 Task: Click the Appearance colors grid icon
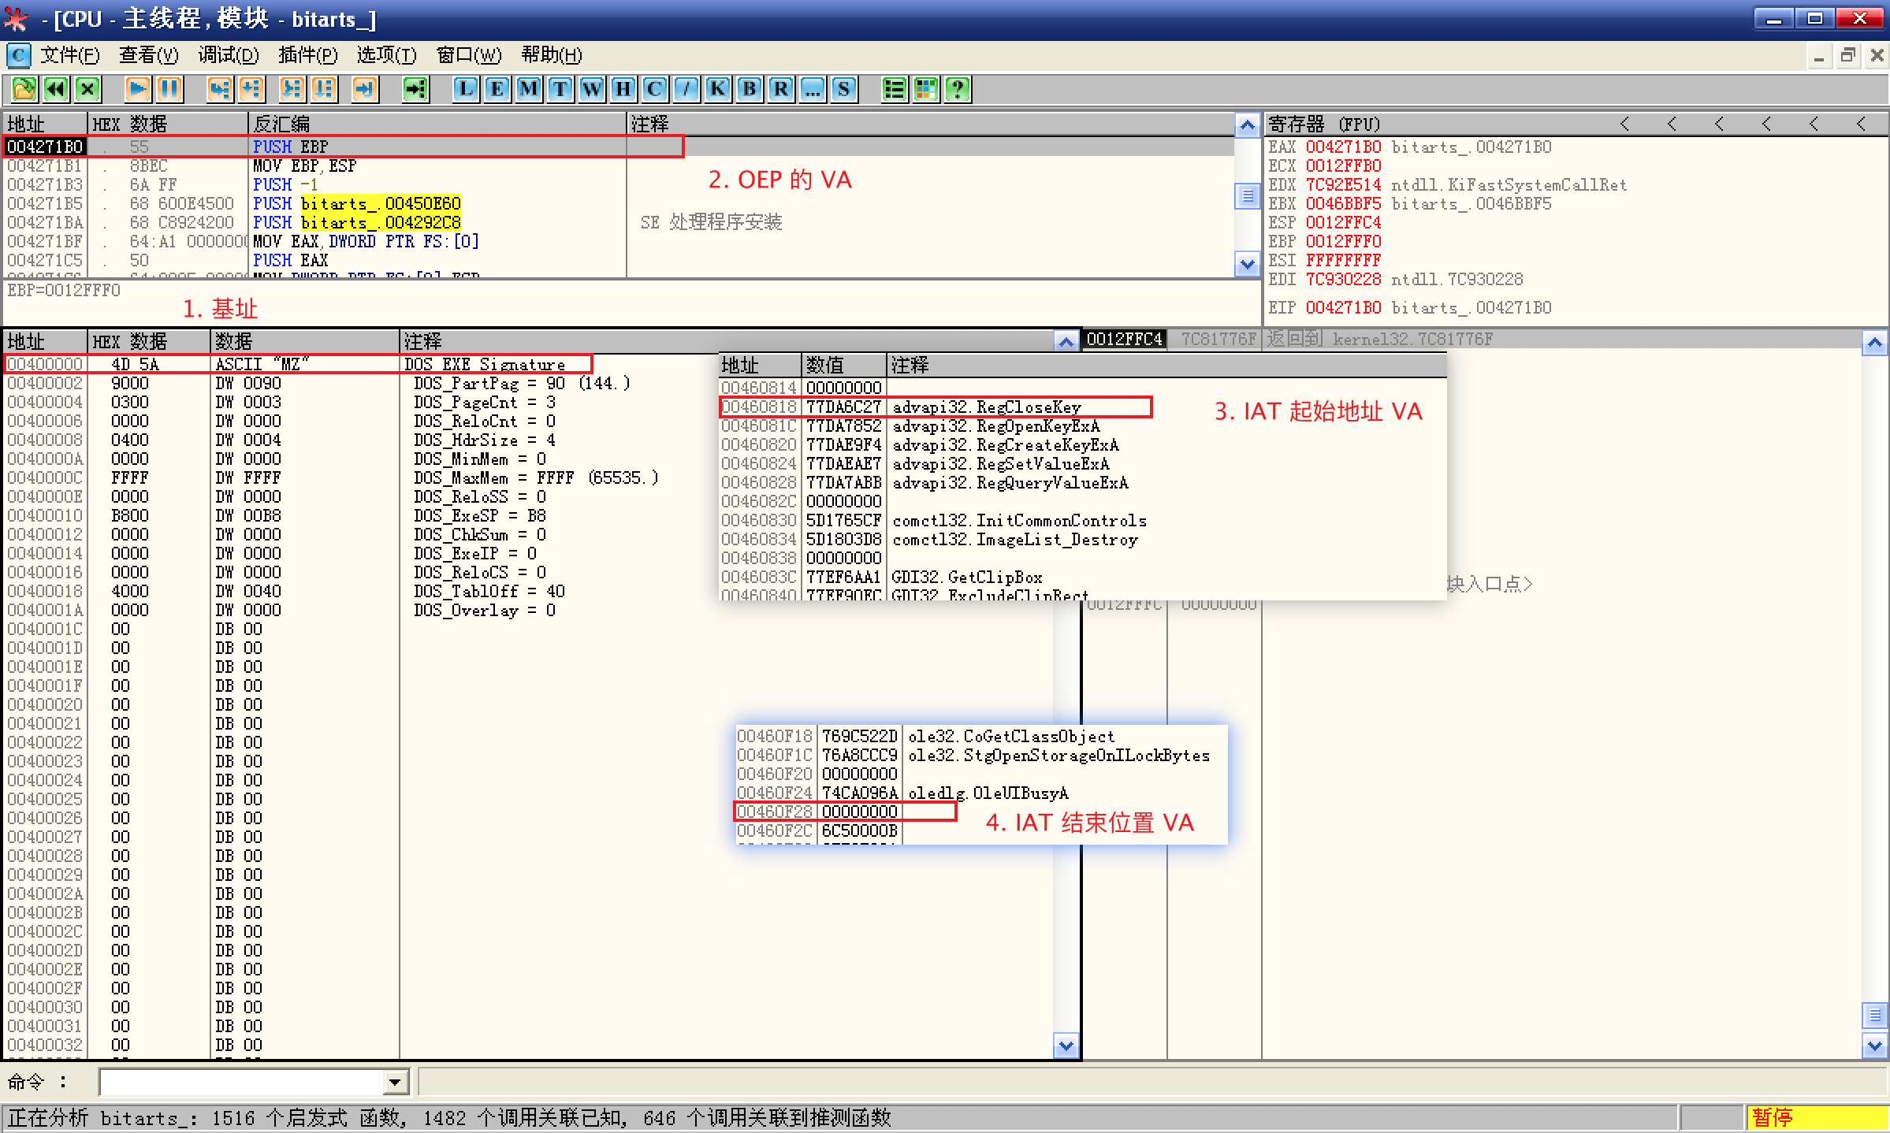click(926, 89)
